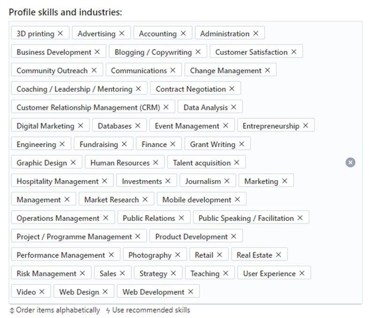372x318 pixels.
Task: Remove the Web Development tag
Action: tap(190, 292)
